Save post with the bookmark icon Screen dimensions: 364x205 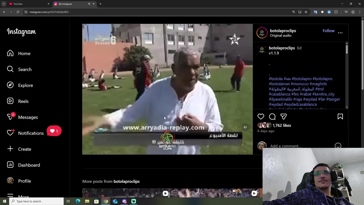click(340, 116)
